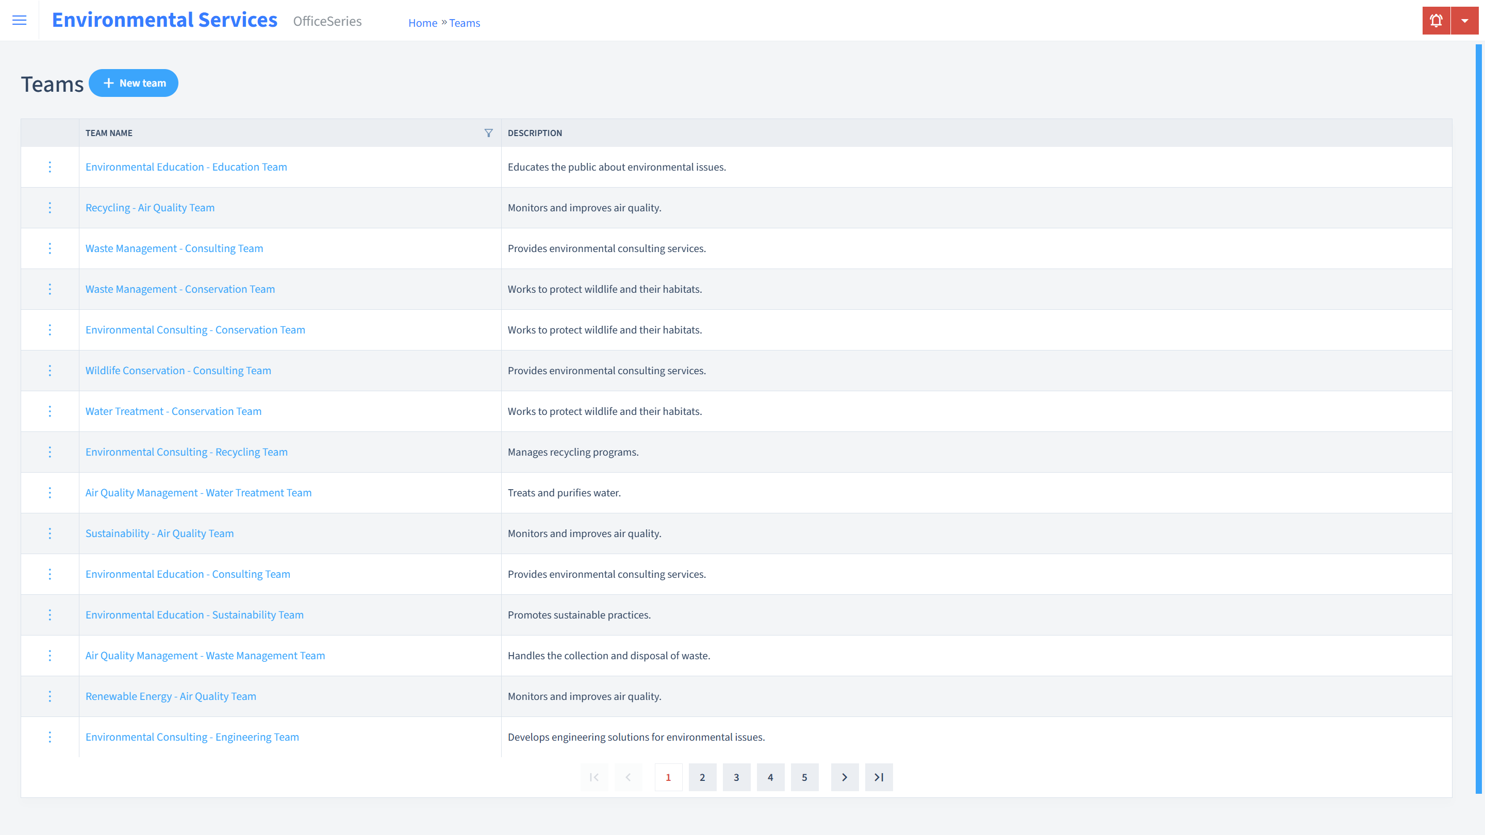Viewport: 1485px width, 835px height.
Task: Open Recycling - Air Quality Team link
Action: point(150,207)
